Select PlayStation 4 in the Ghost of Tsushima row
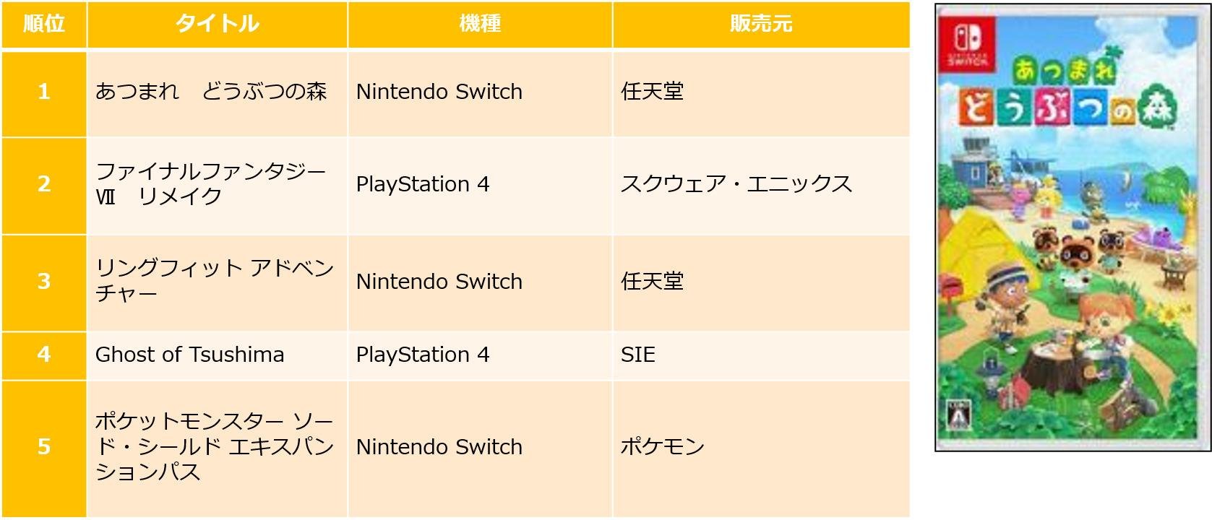The height and width of the screenshot is (520, 1212). (x=423, y=355)
